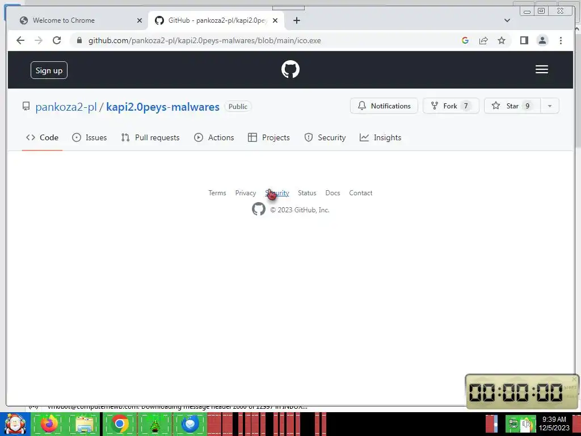The height and width of the screenshot is (436, 581).
Task: Open pankoza2-pl owner profile link
Action: (66, 107)
